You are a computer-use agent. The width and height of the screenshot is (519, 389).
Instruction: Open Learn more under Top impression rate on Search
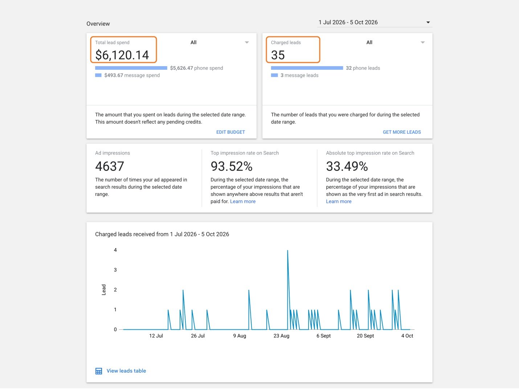243,201
